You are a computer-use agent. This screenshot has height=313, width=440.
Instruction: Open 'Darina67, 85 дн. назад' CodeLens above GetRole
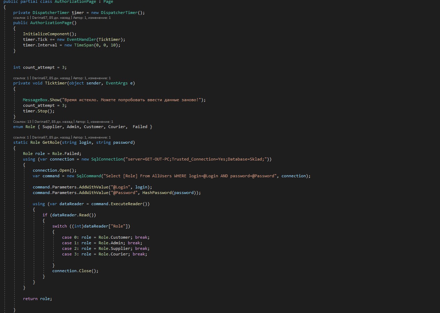[51, 137]
